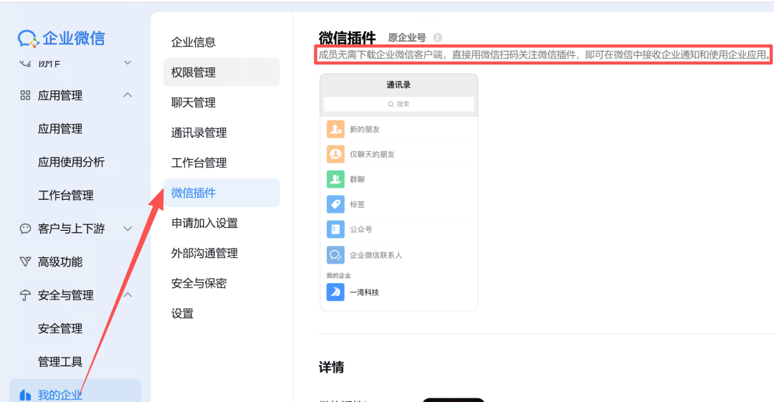Open the 企业信息 menu item
Viewport: 774px width, 402px height.
click(193, 42)
